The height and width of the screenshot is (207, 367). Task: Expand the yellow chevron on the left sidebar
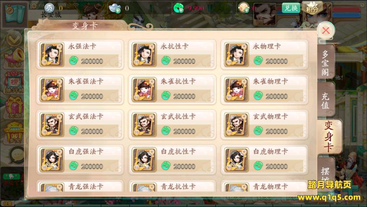(14, 38)
